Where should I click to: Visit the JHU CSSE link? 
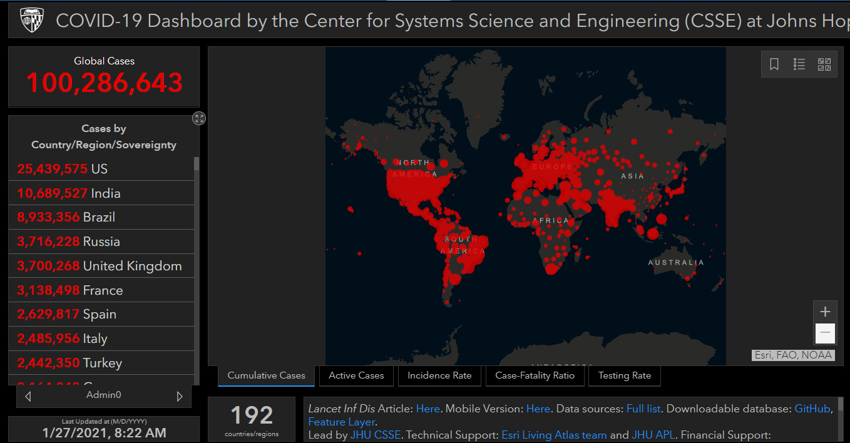click(375, 435)
